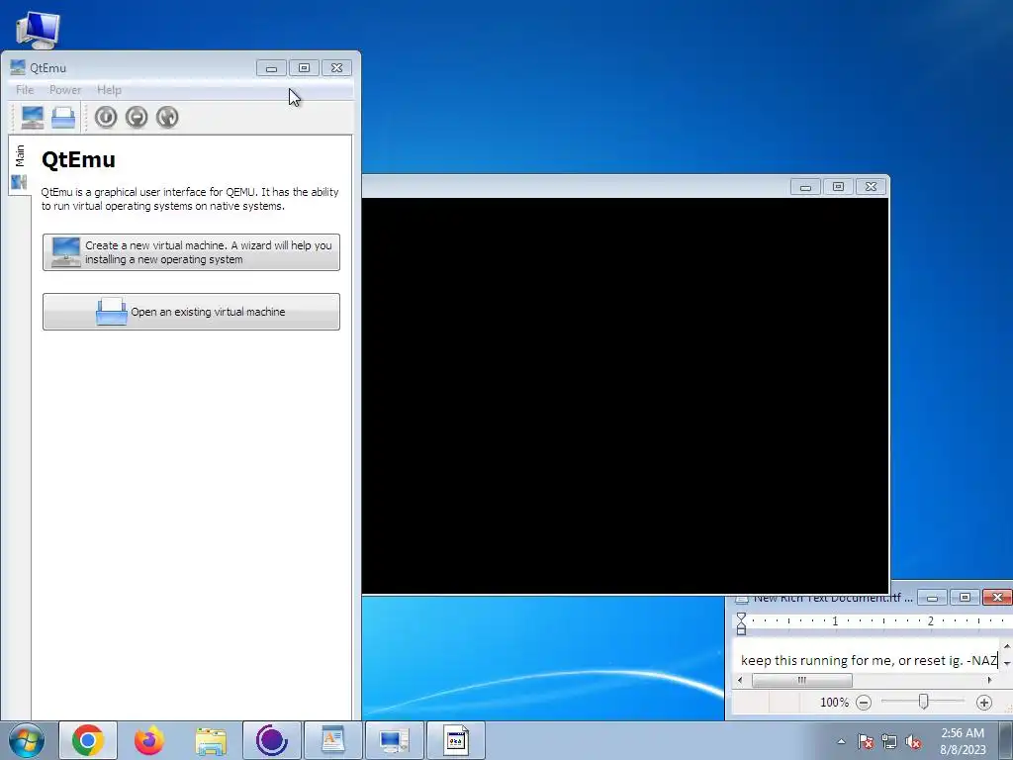Open Firefox from the taskbar
Viewport: 1013px width, 760px height.
click(x=149, y=740)
